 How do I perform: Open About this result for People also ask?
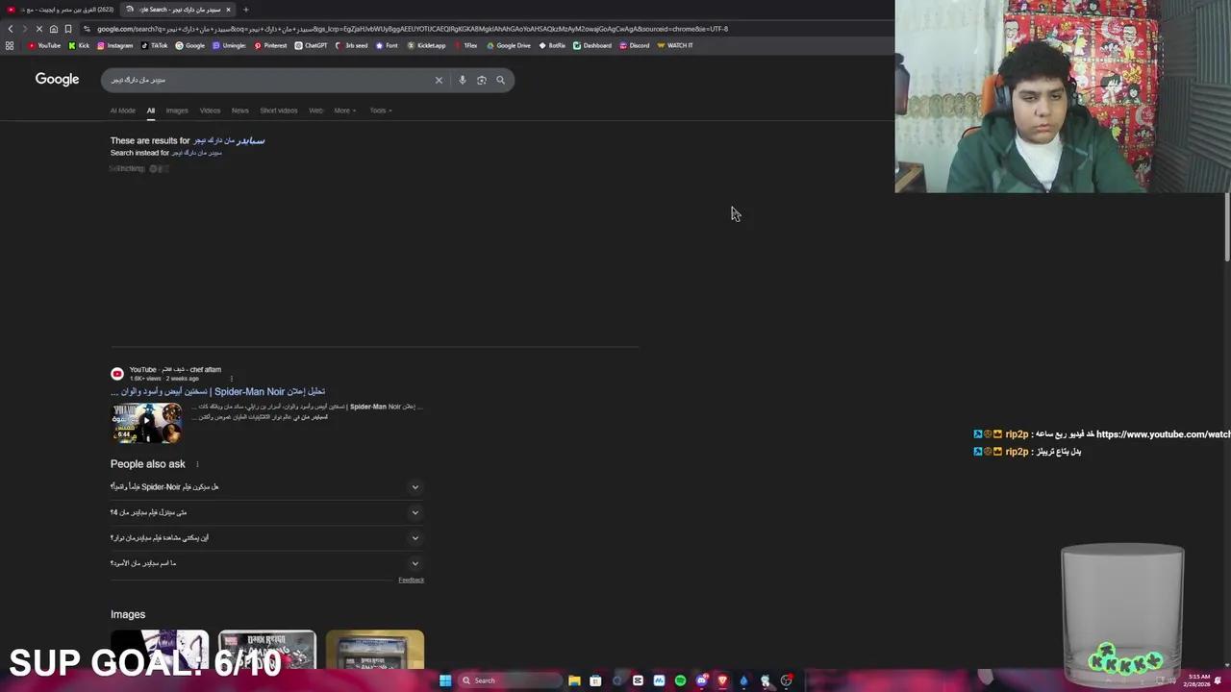point(197,464)
